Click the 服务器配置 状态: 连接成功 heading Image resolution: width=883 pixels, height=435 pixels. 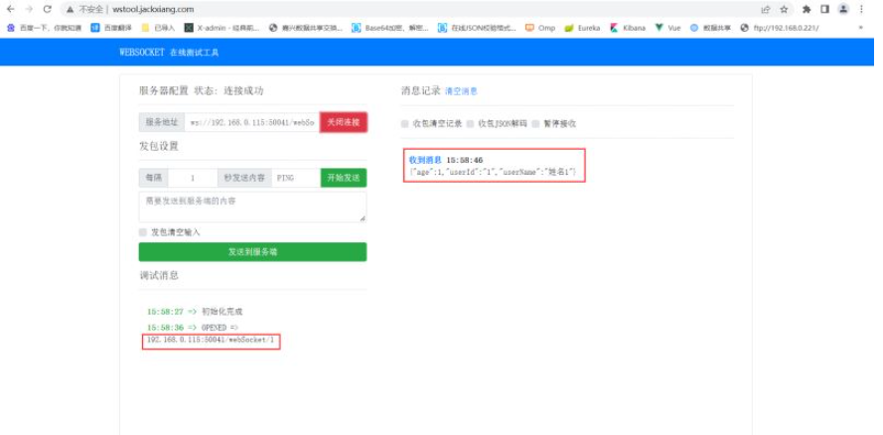tap(201, 90)
